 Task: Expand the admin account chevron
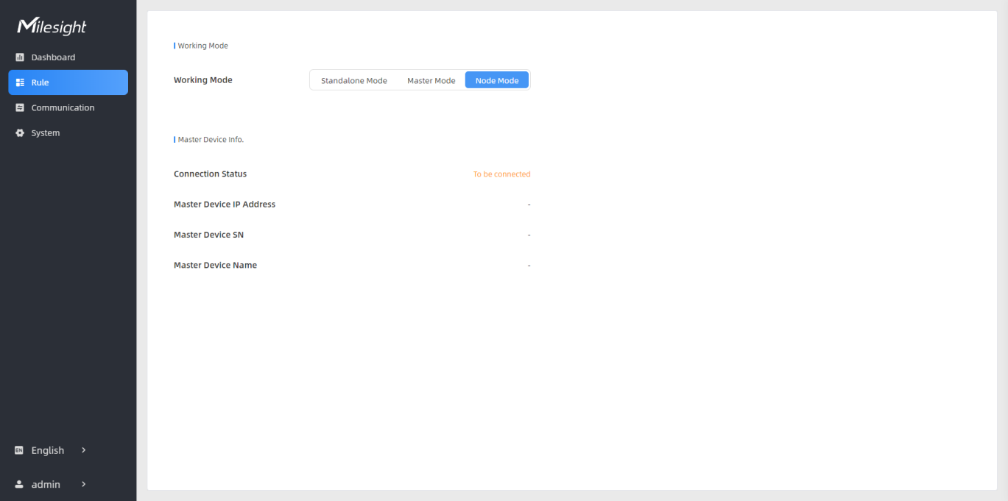pos(83,485)
